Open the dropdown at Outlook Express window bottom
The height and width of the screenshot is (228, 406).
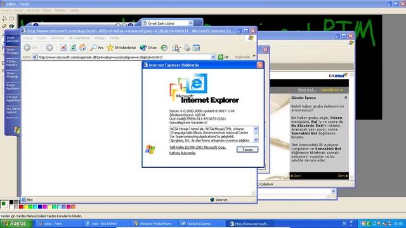(334, 191)
